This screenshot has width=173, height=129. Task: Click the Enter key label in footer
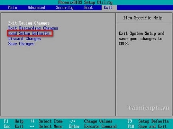tap(74, 126)
